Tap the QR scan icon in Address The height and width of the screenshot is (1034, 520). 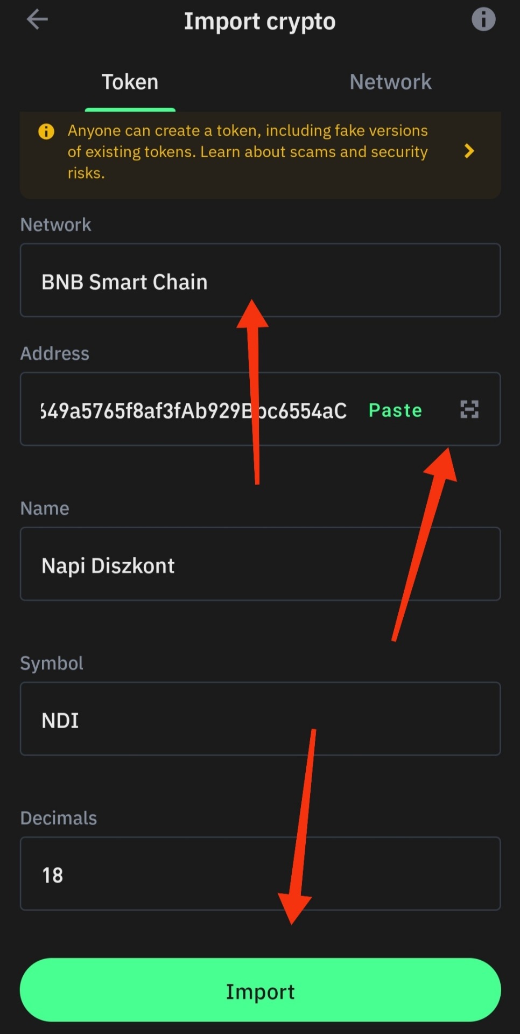469,409
